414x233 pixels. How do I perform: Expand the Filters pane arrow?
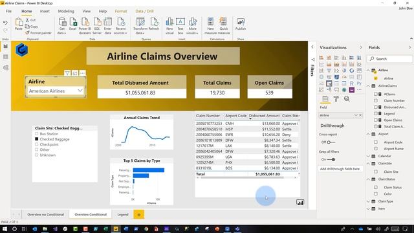coord(312,47)
